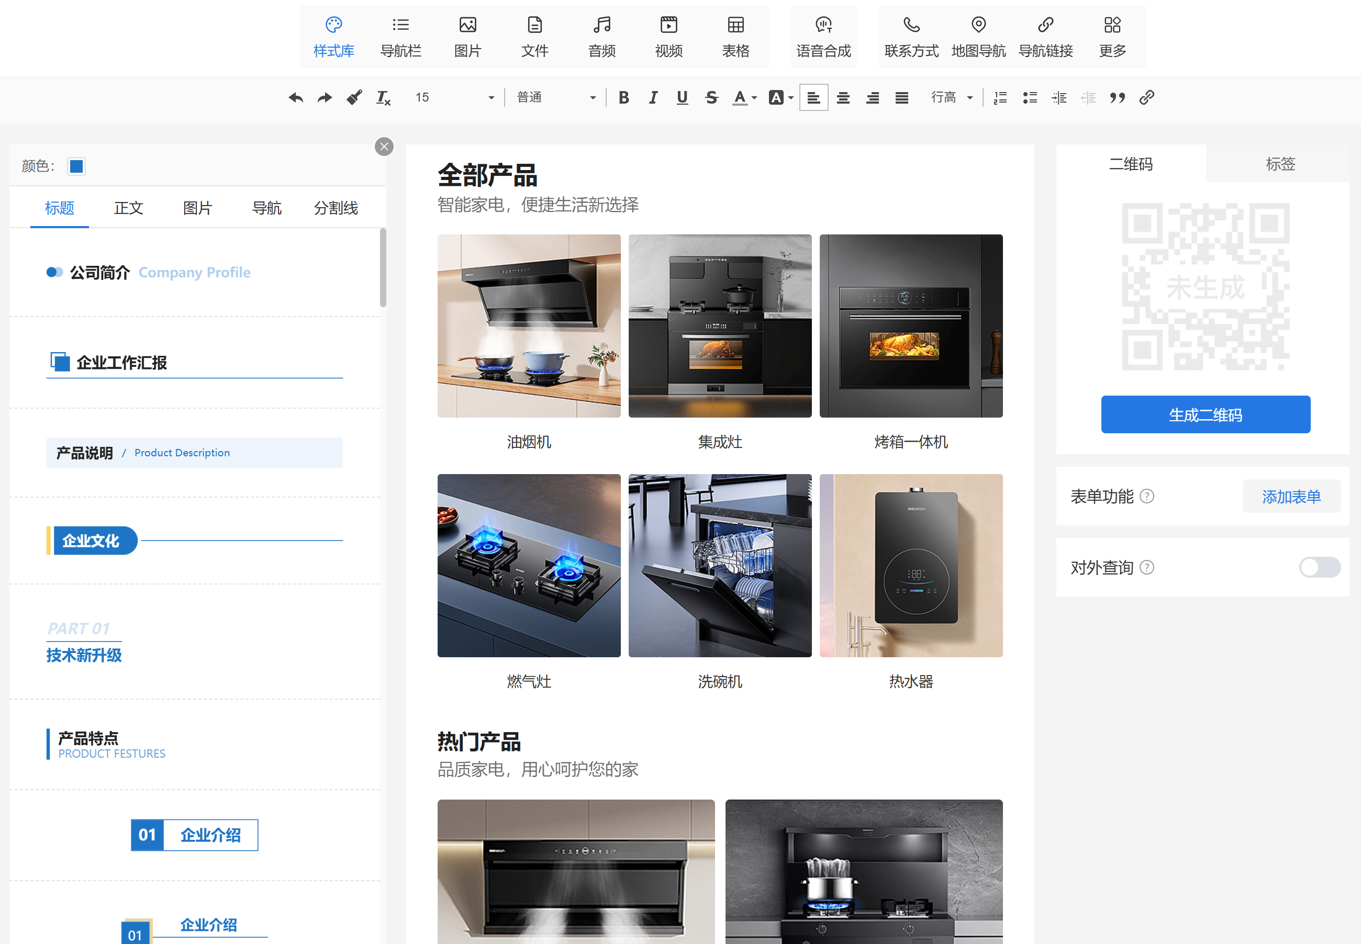Insert a 图片 image
The width and height of the screenshot is (1361, 944).
pyautogui.click(x=467, y=37)
